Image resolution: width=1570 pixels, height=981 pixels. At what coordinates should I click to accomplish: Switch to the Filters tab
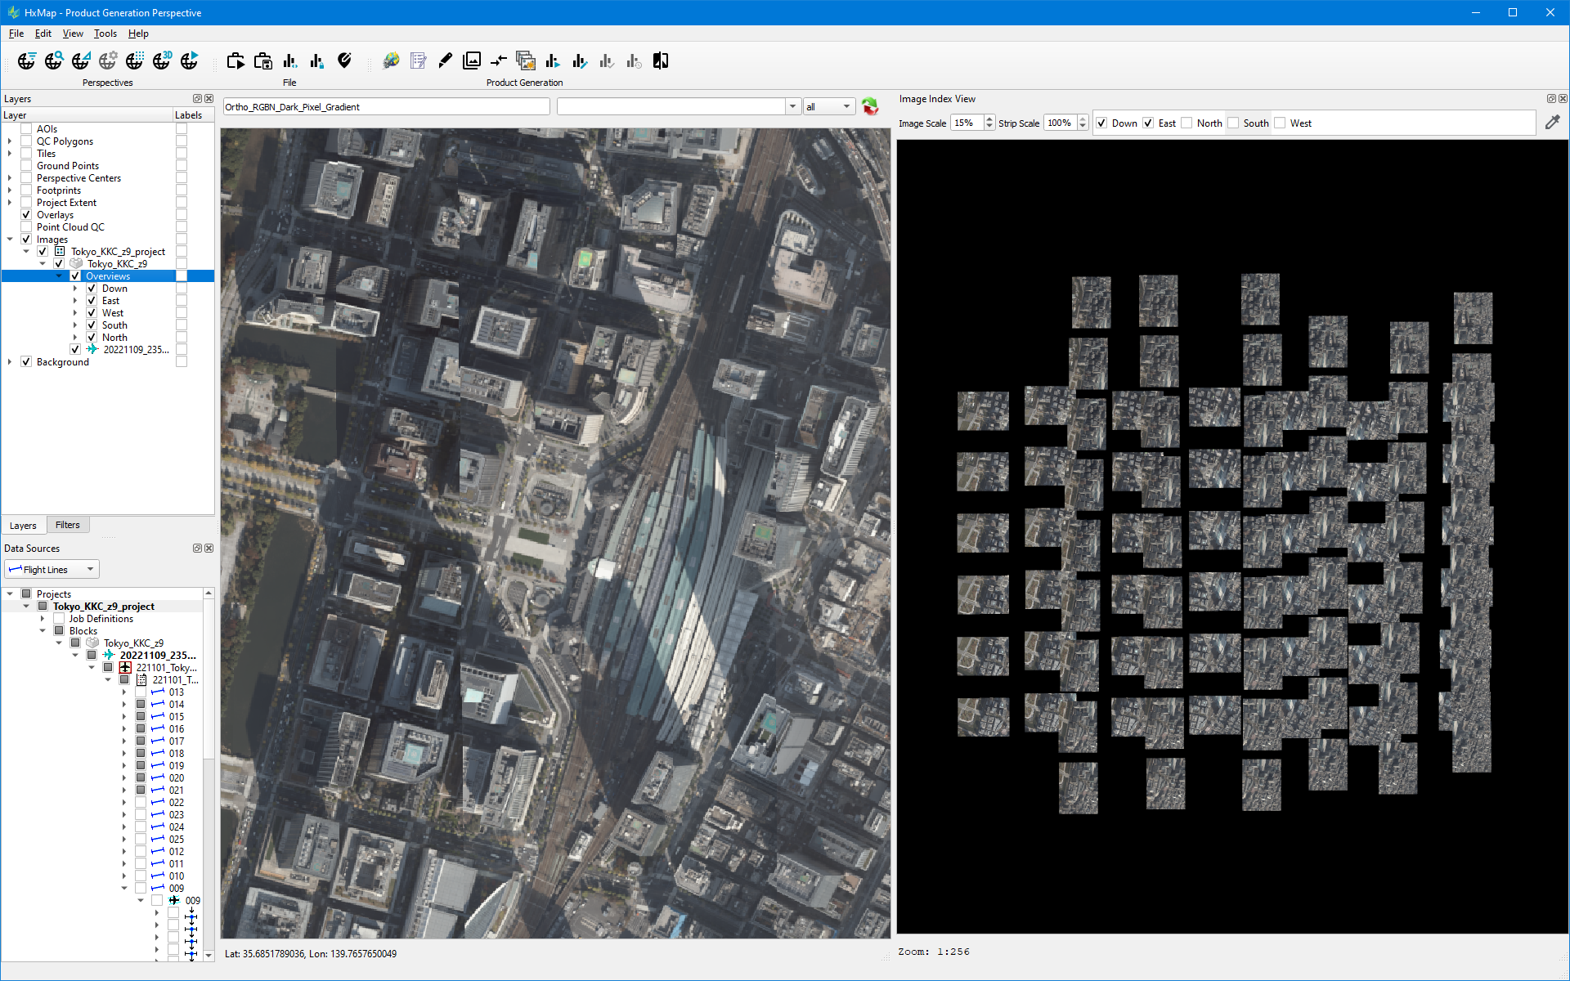pyautogui.click(x=68, y=525)
